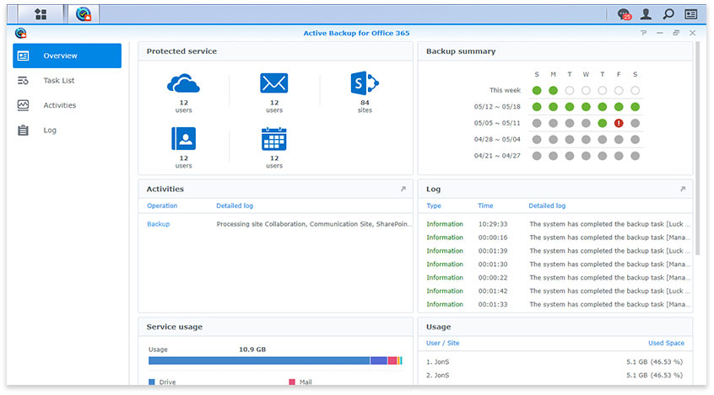Viewport: 714px width, 395px height.
Task: Click the blue Drive segment of usage bar
Action: (259, 361)
